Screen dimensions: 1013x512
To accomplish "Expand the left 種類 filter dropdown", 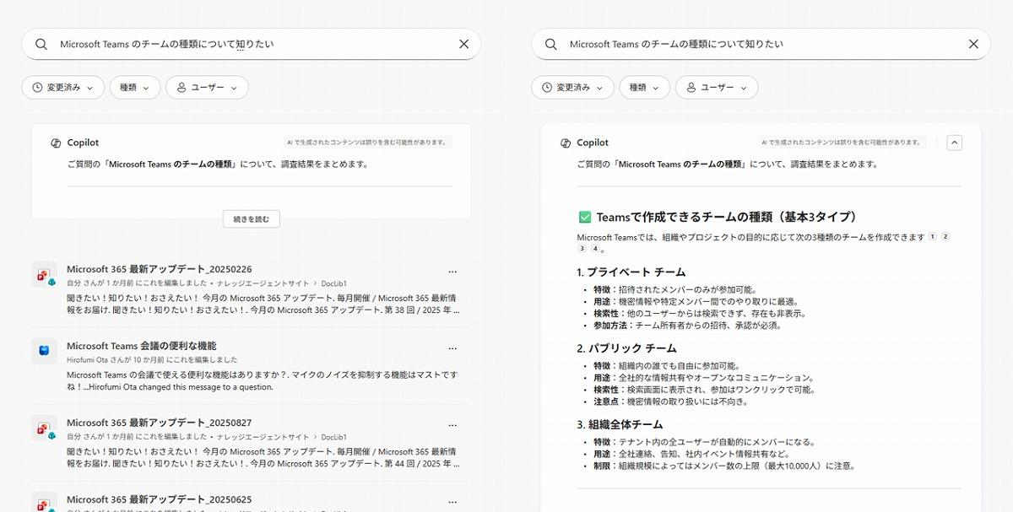I will [134, 87].
